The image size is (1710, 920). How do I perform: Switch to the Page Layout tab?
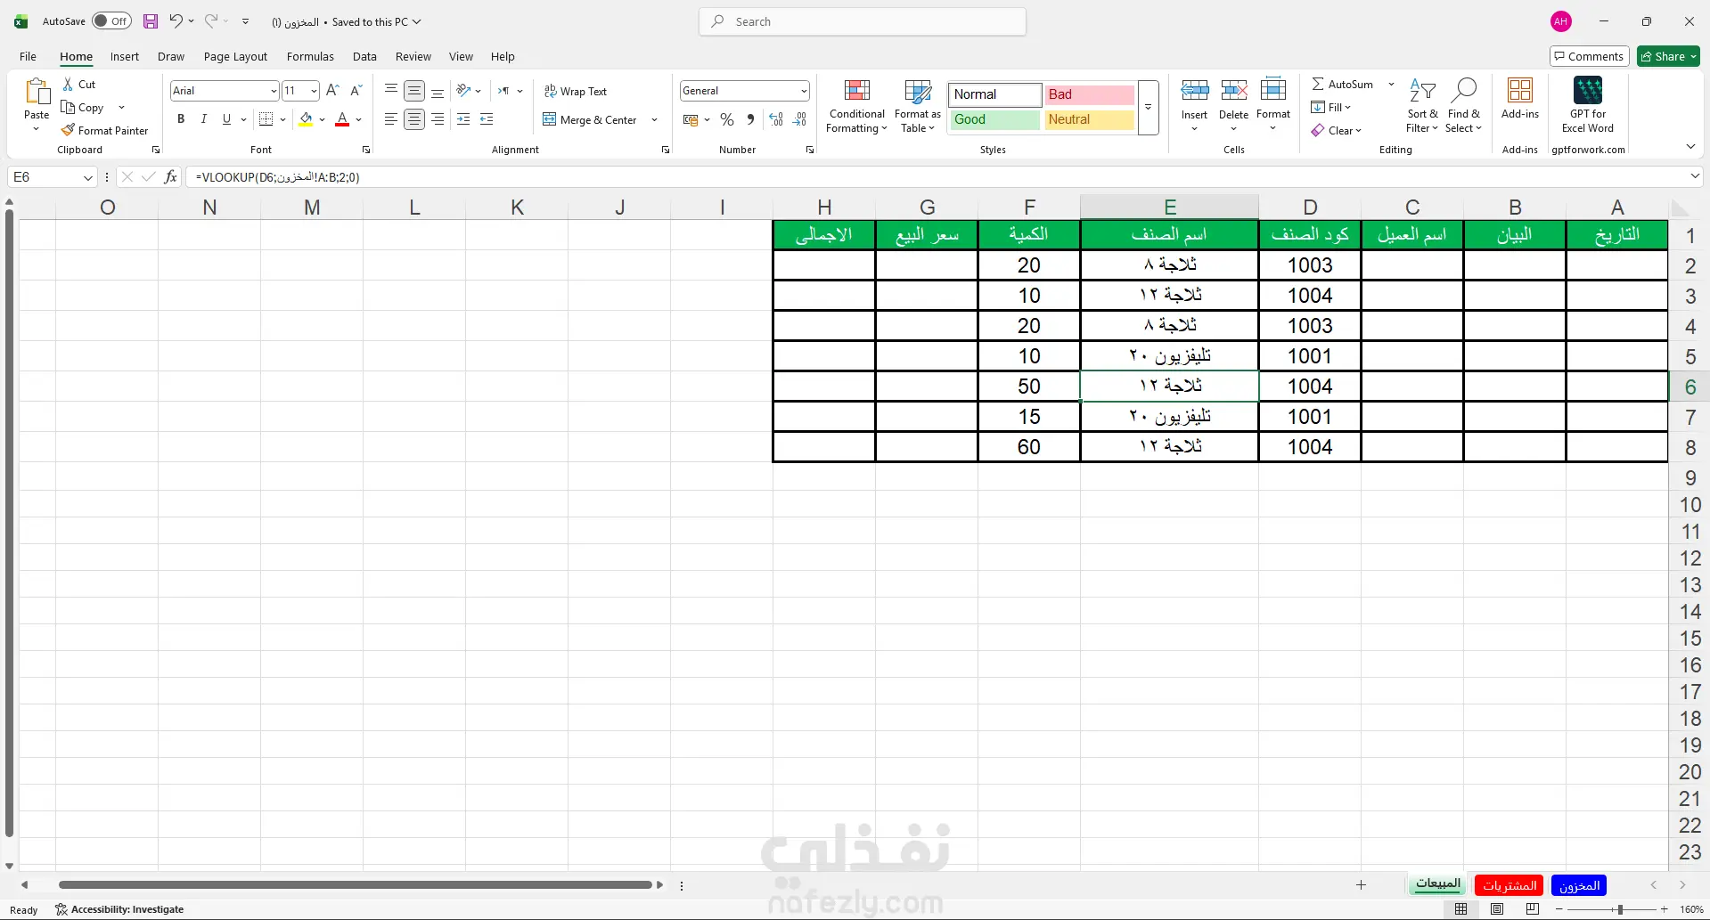click(235, 56)
